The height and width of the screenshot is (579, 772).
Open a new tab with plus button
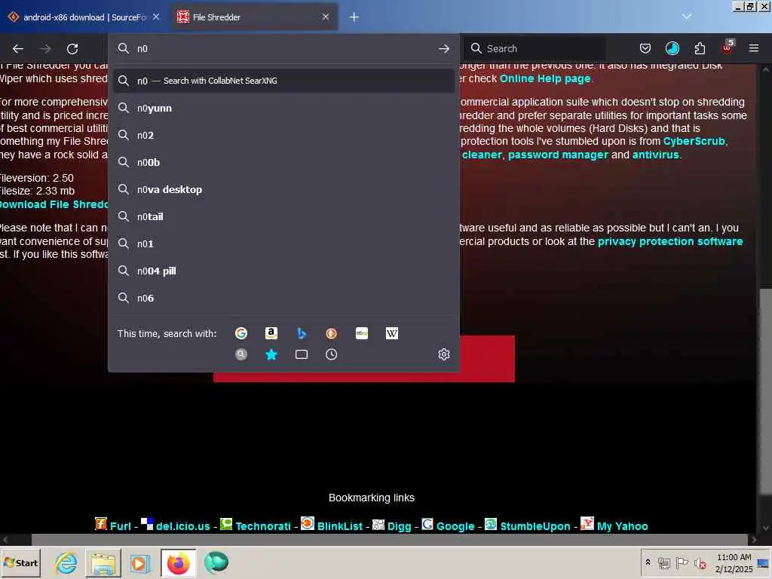click(x=354, y=17)
